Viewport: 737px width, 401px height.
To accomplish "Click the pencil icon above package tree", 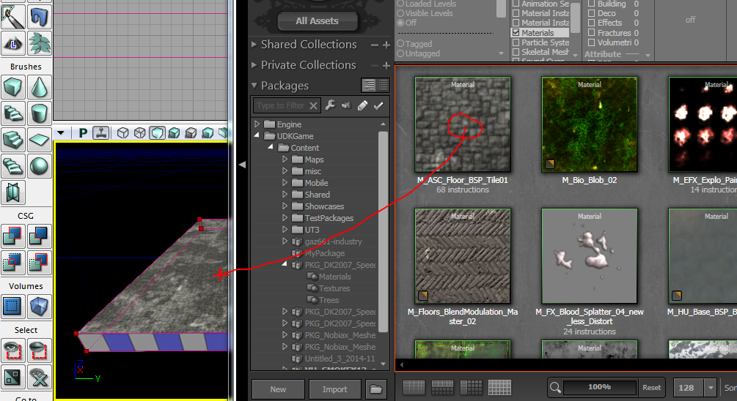I will pyautogui.click(x=362, y=105).
